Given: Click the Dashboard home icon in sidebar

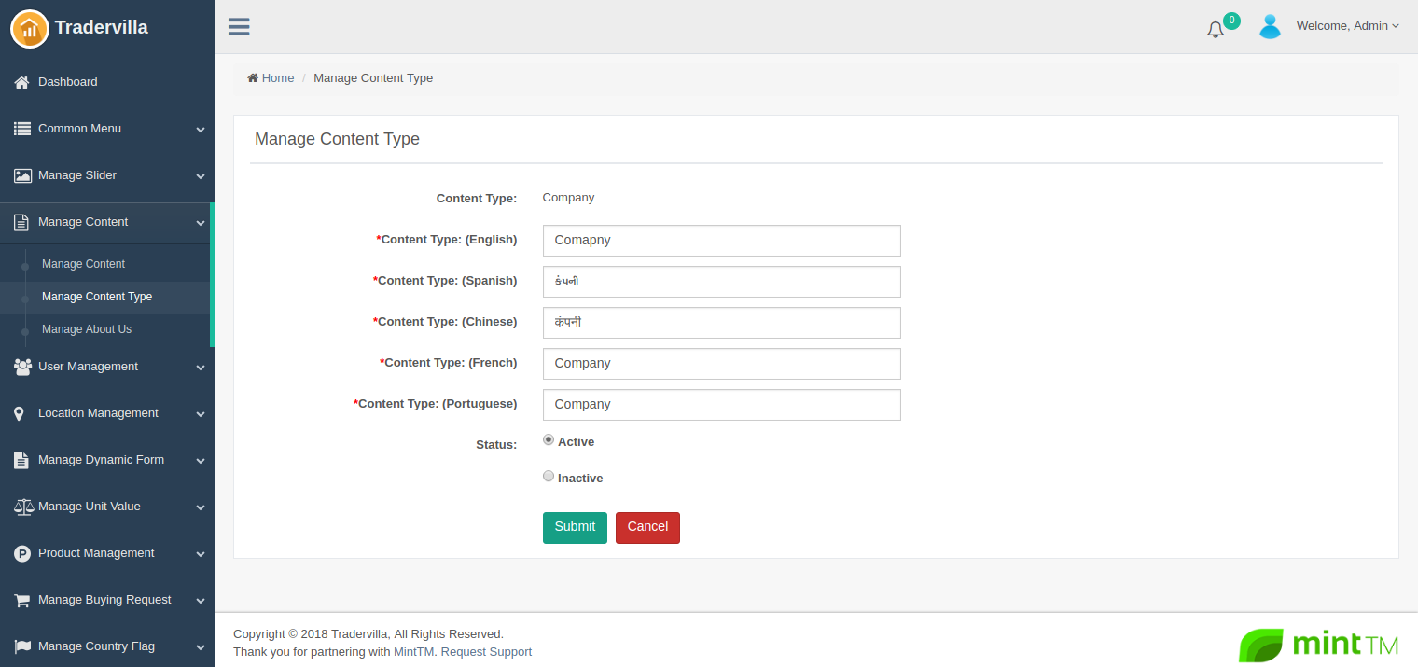Looking at the screenshot, I should pos(22,83).
